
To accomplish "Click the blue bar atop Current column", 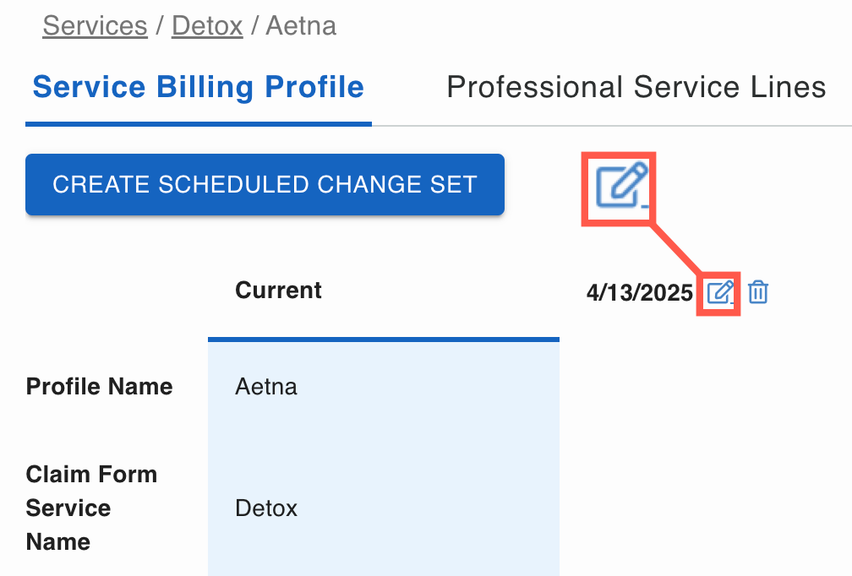I will click(x=383, y=340).
